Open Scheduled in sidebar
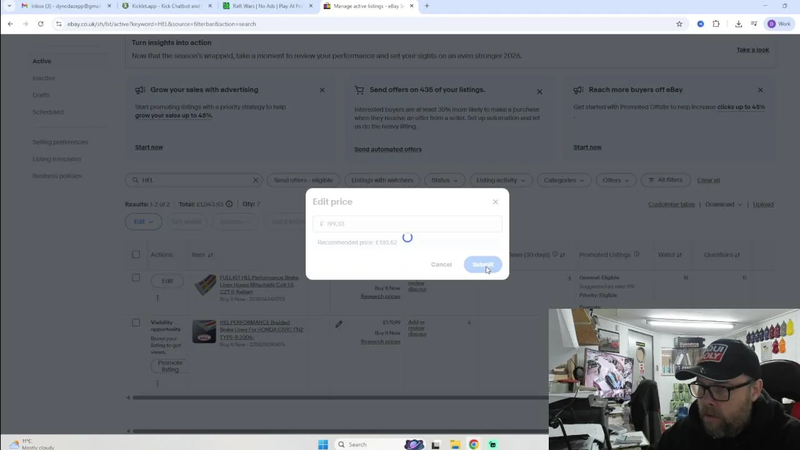The image size is (800, 450). pos(48,112)
